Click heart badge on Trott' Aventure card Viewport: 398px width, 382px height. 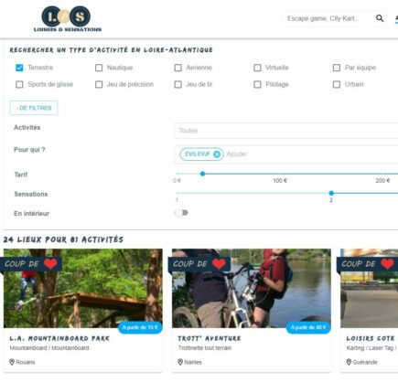tap(219, 264)
